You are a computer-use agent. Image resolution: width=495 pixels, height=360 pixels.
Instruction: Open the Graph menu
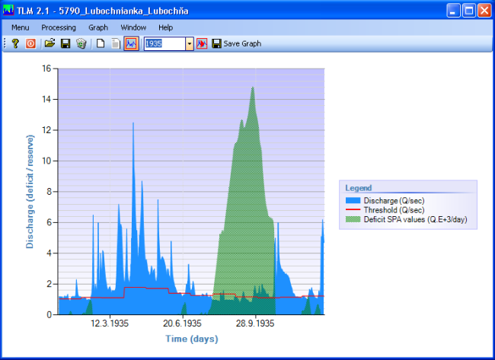(x=98, y=27)
